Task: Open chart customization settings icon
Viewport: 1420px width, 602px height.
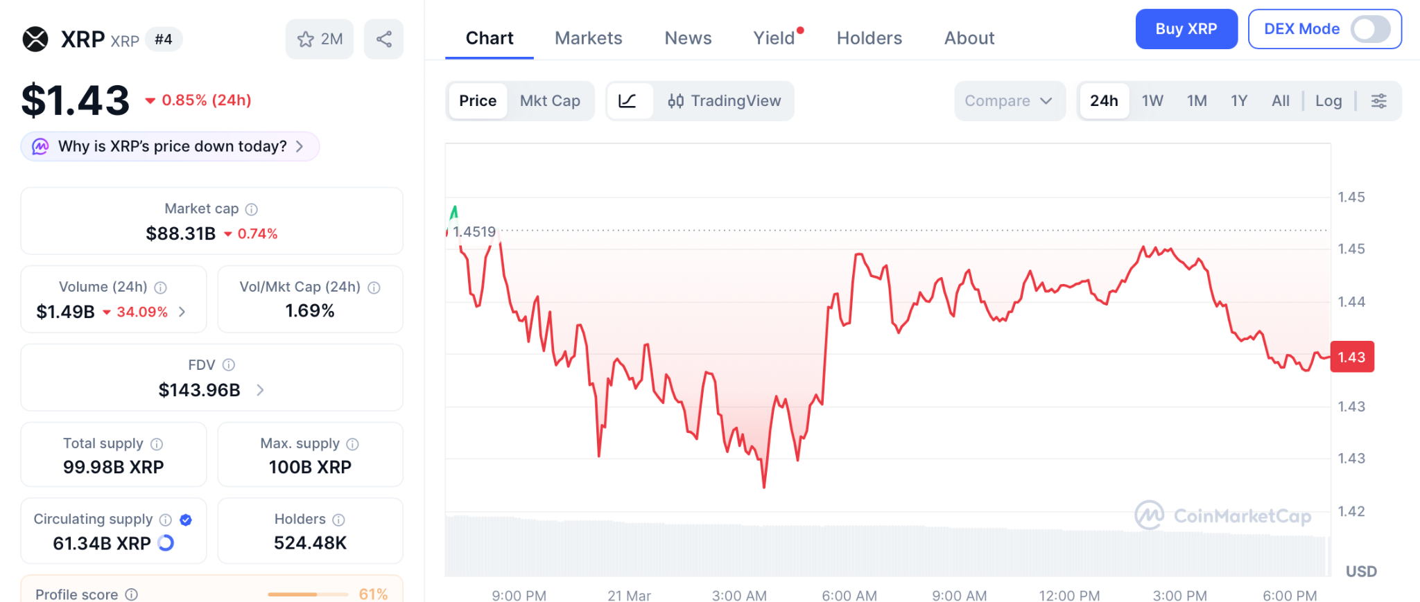Action: point(1378,100)
